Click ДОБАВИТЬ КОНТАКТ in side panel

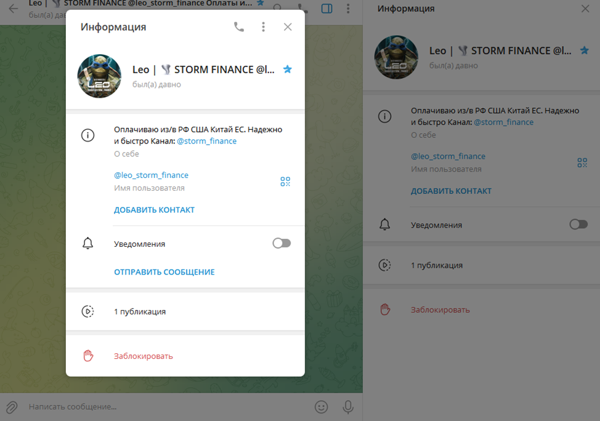point(451,191)
